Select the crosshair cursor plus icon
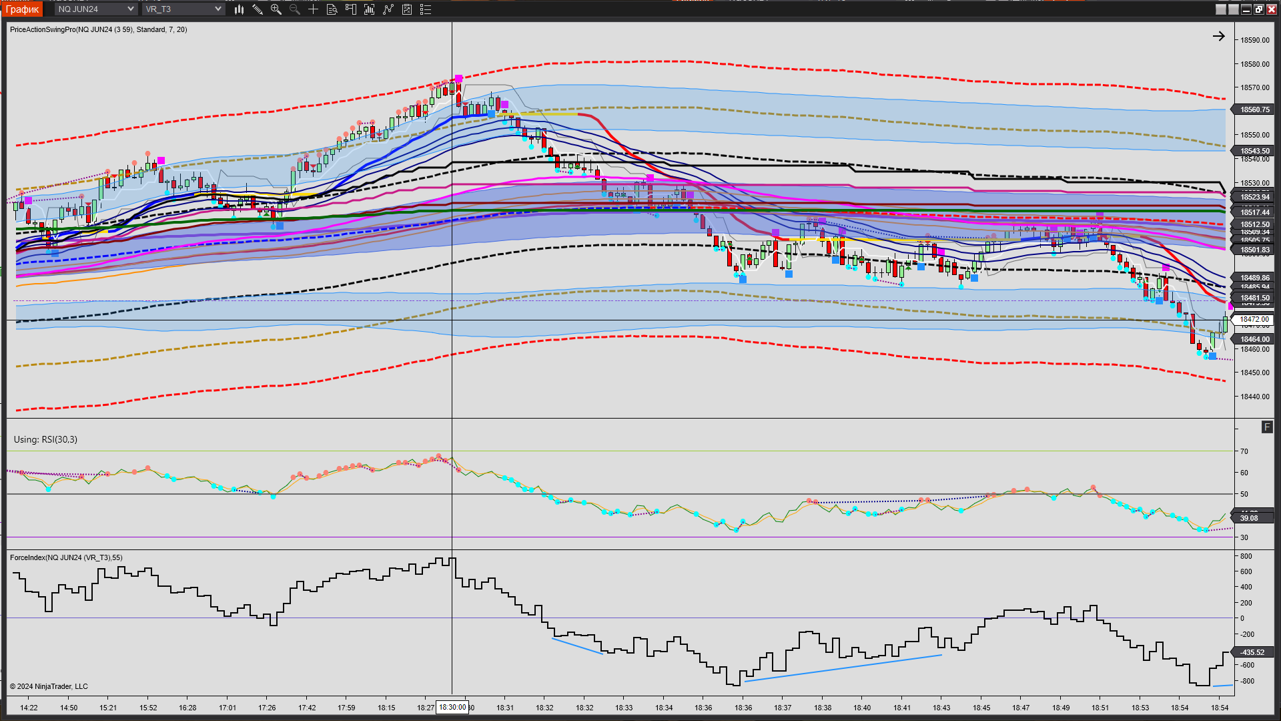This screenshot has width=1281, height=721. (314, 9)
